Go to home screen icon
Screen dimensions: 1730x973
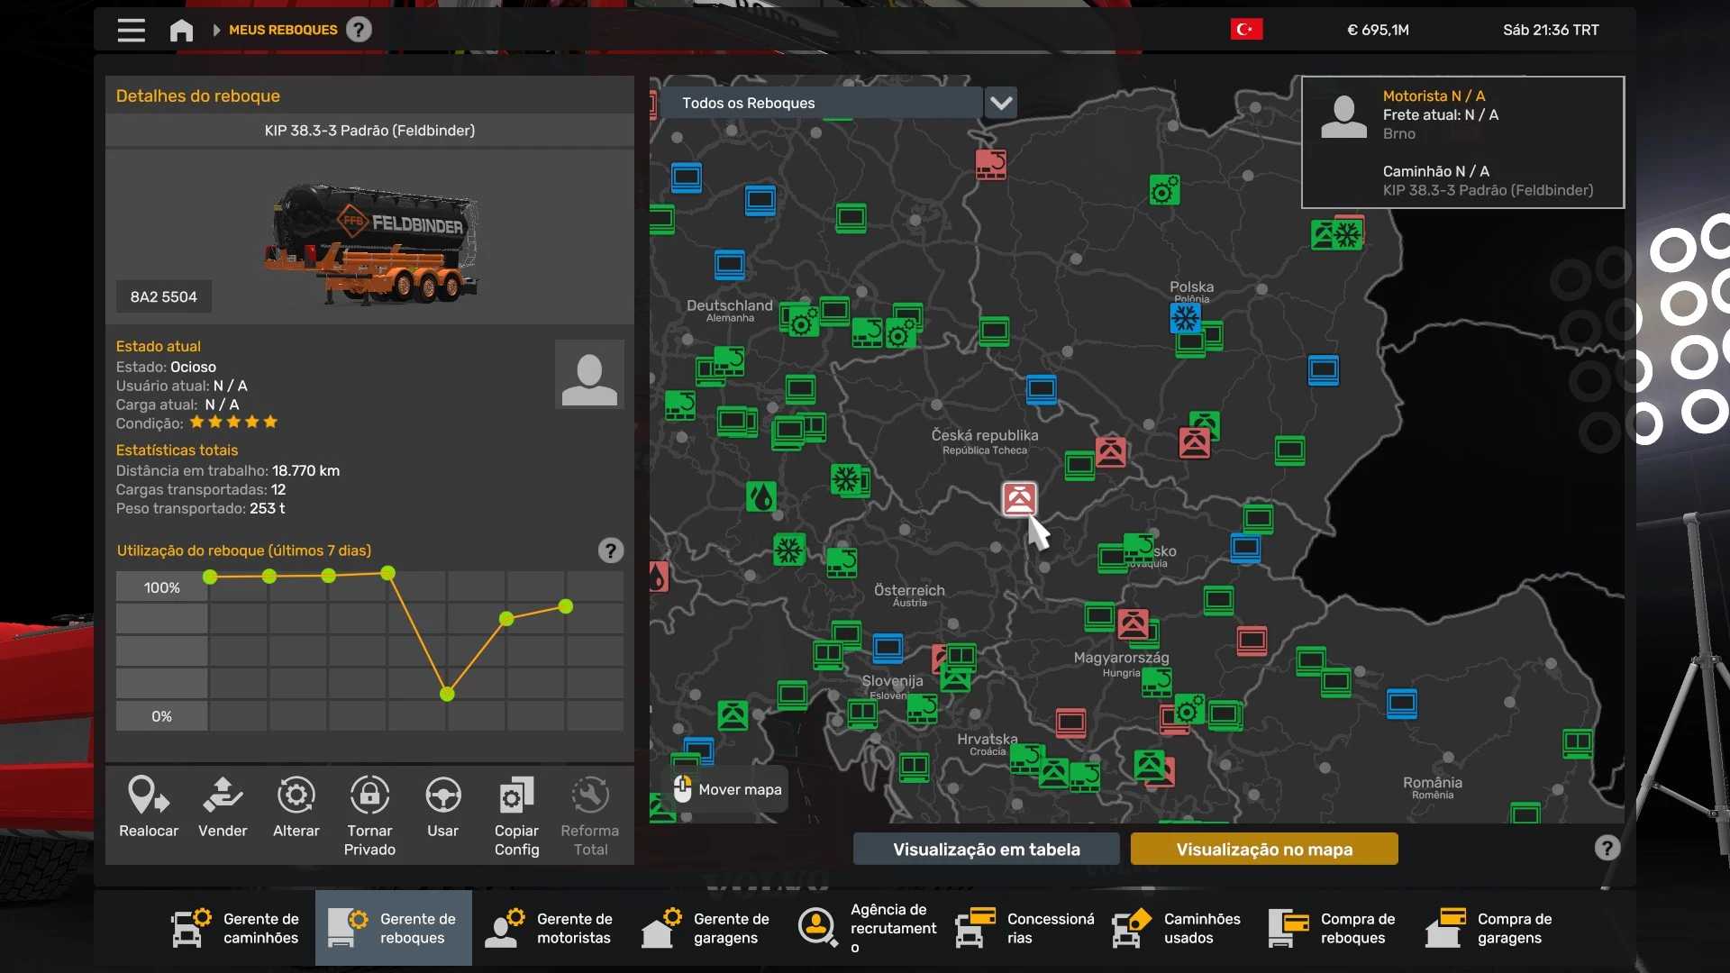pos(181,31)
